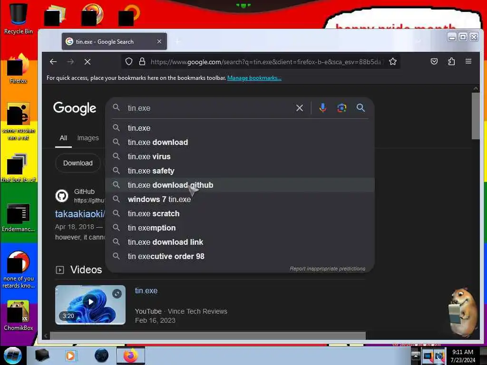Open the 'none of you' desktop icon

[18, 270]
